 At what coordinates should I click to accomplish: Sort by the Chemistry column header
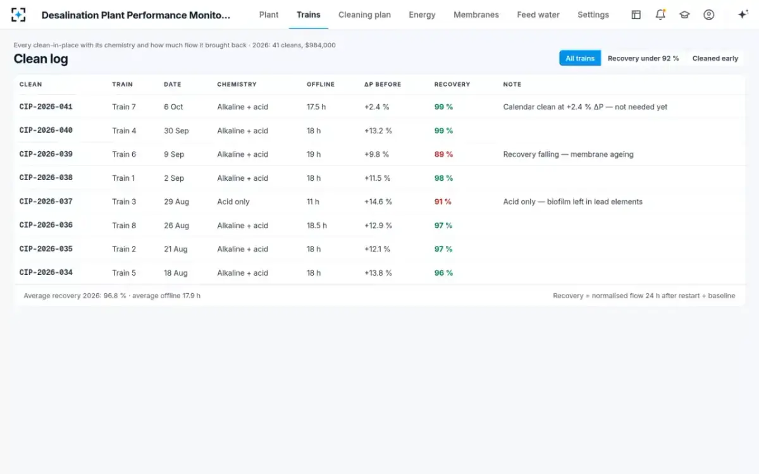click(237, 84)
